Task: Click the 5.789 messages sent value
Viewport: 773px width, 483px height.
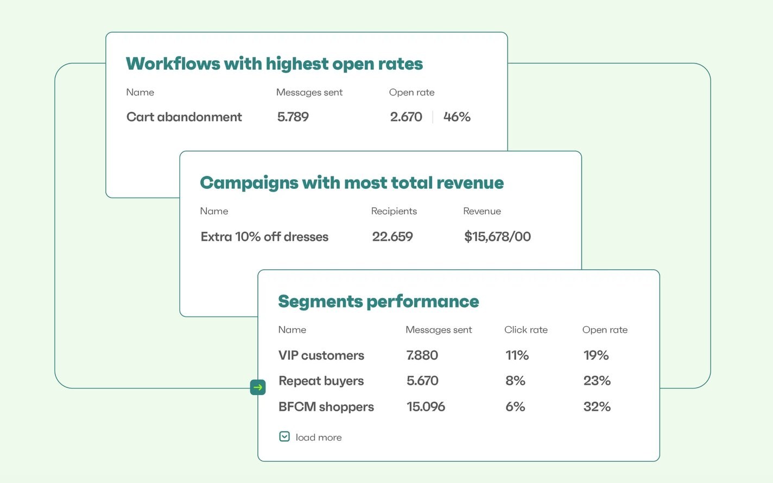Action: click(293, 117)
